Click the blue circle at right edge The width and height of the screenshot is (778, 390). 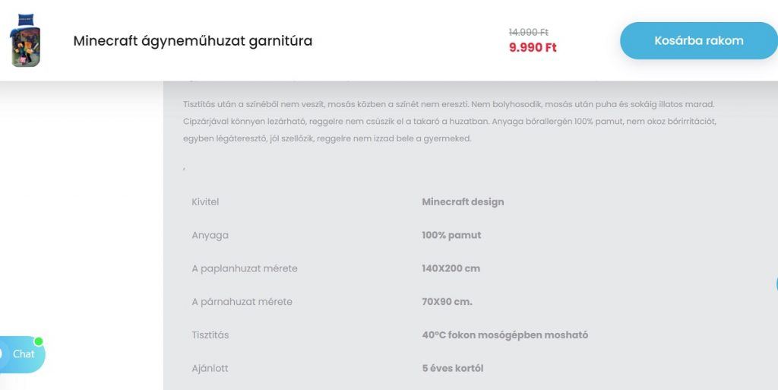coord(776,284)
